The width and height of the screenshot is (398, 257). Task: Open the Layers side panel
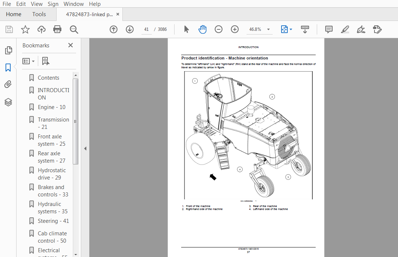click(8, 102)
